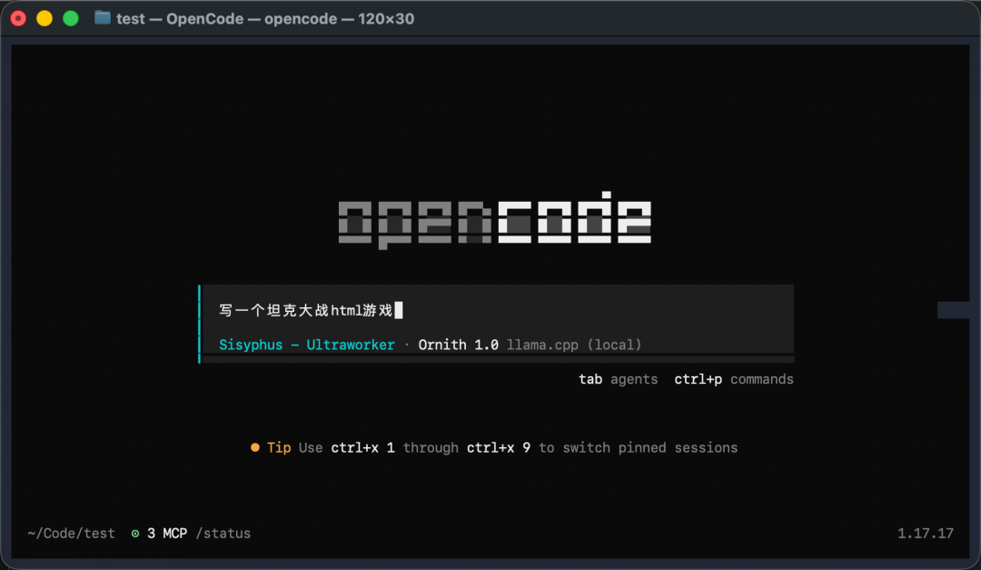Image resolution: width=981 pixels, height=570 pixels.
Task: Click the folder icon in the title bar
Action: 103,18
